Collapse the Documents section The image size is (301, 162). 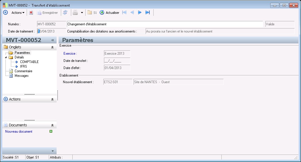[52, 125]
